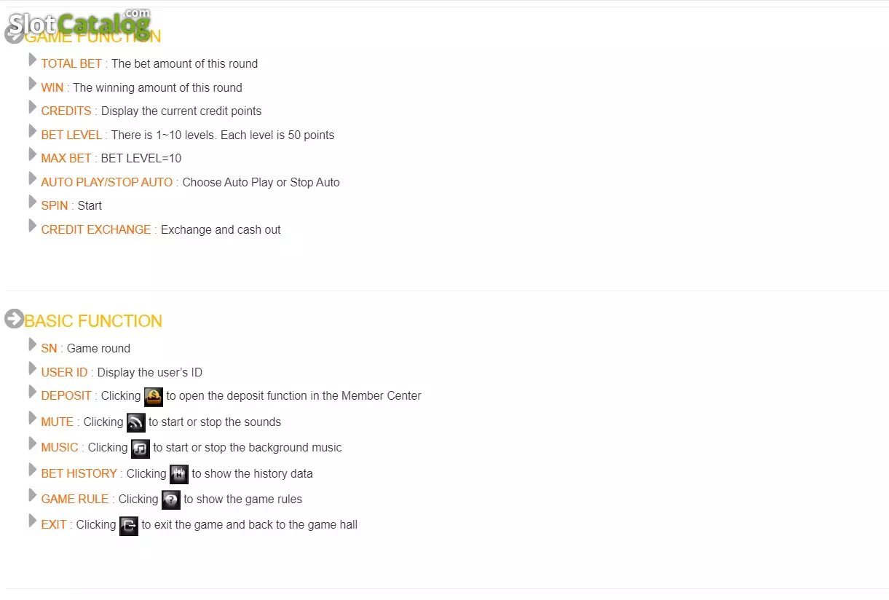Click the AUTO PLAY/STOP AUTO label

point(107,182)
